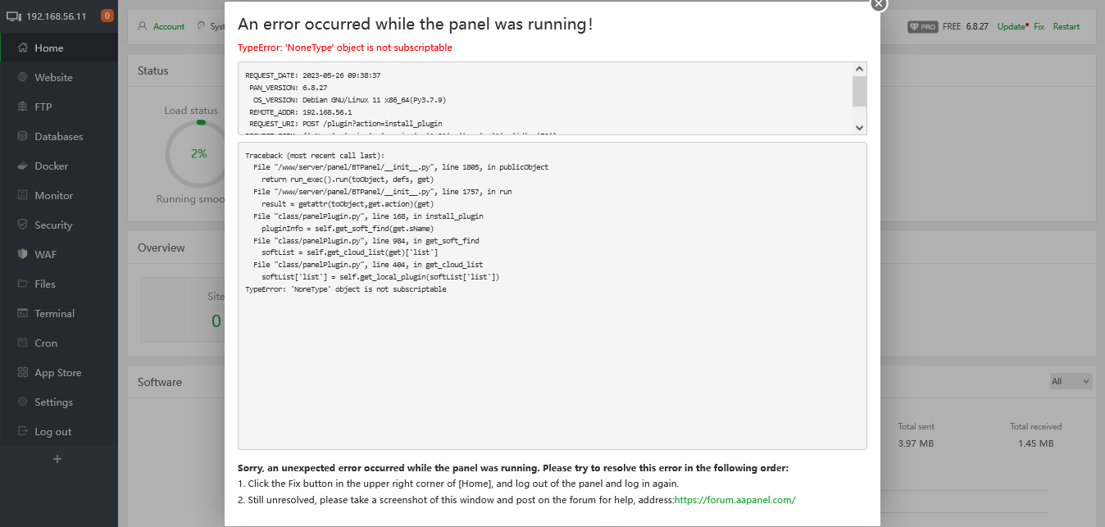Click the plus button below sidebar
Viewport: 1105px width, 527px height.
tap(57, 459)
